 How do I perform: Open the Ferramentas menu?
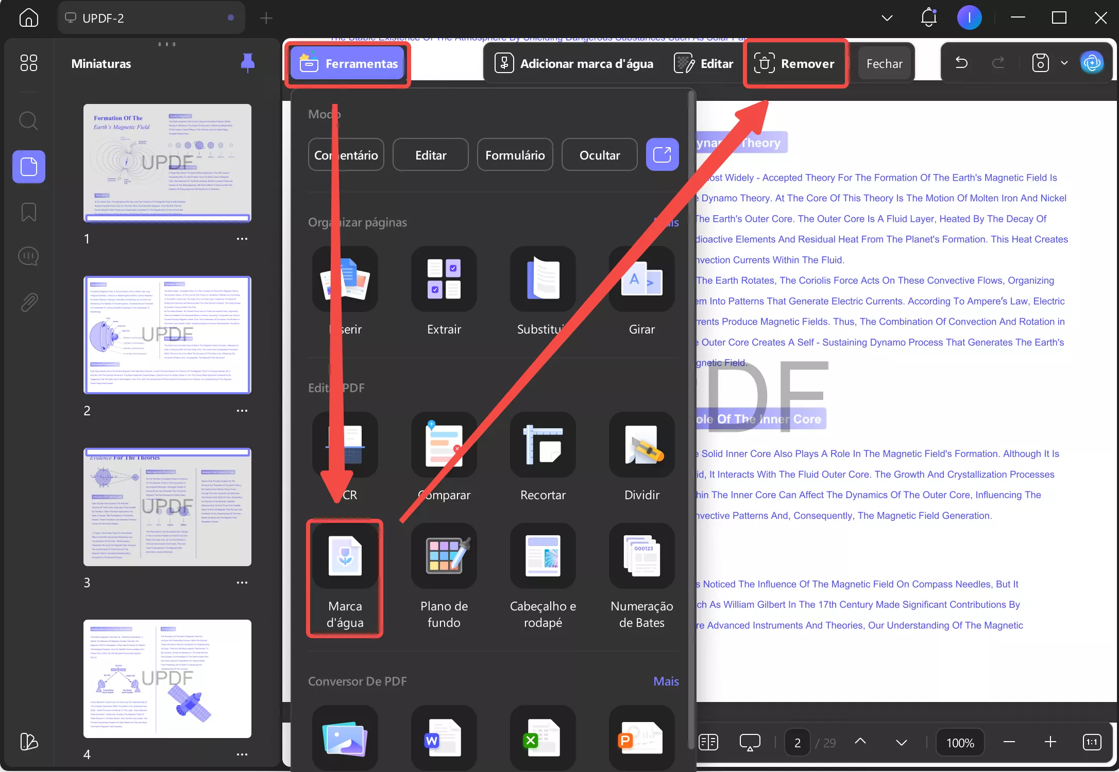point(348,63)
